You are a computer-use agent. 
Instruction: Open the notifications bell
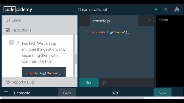[x=166, y=9]
